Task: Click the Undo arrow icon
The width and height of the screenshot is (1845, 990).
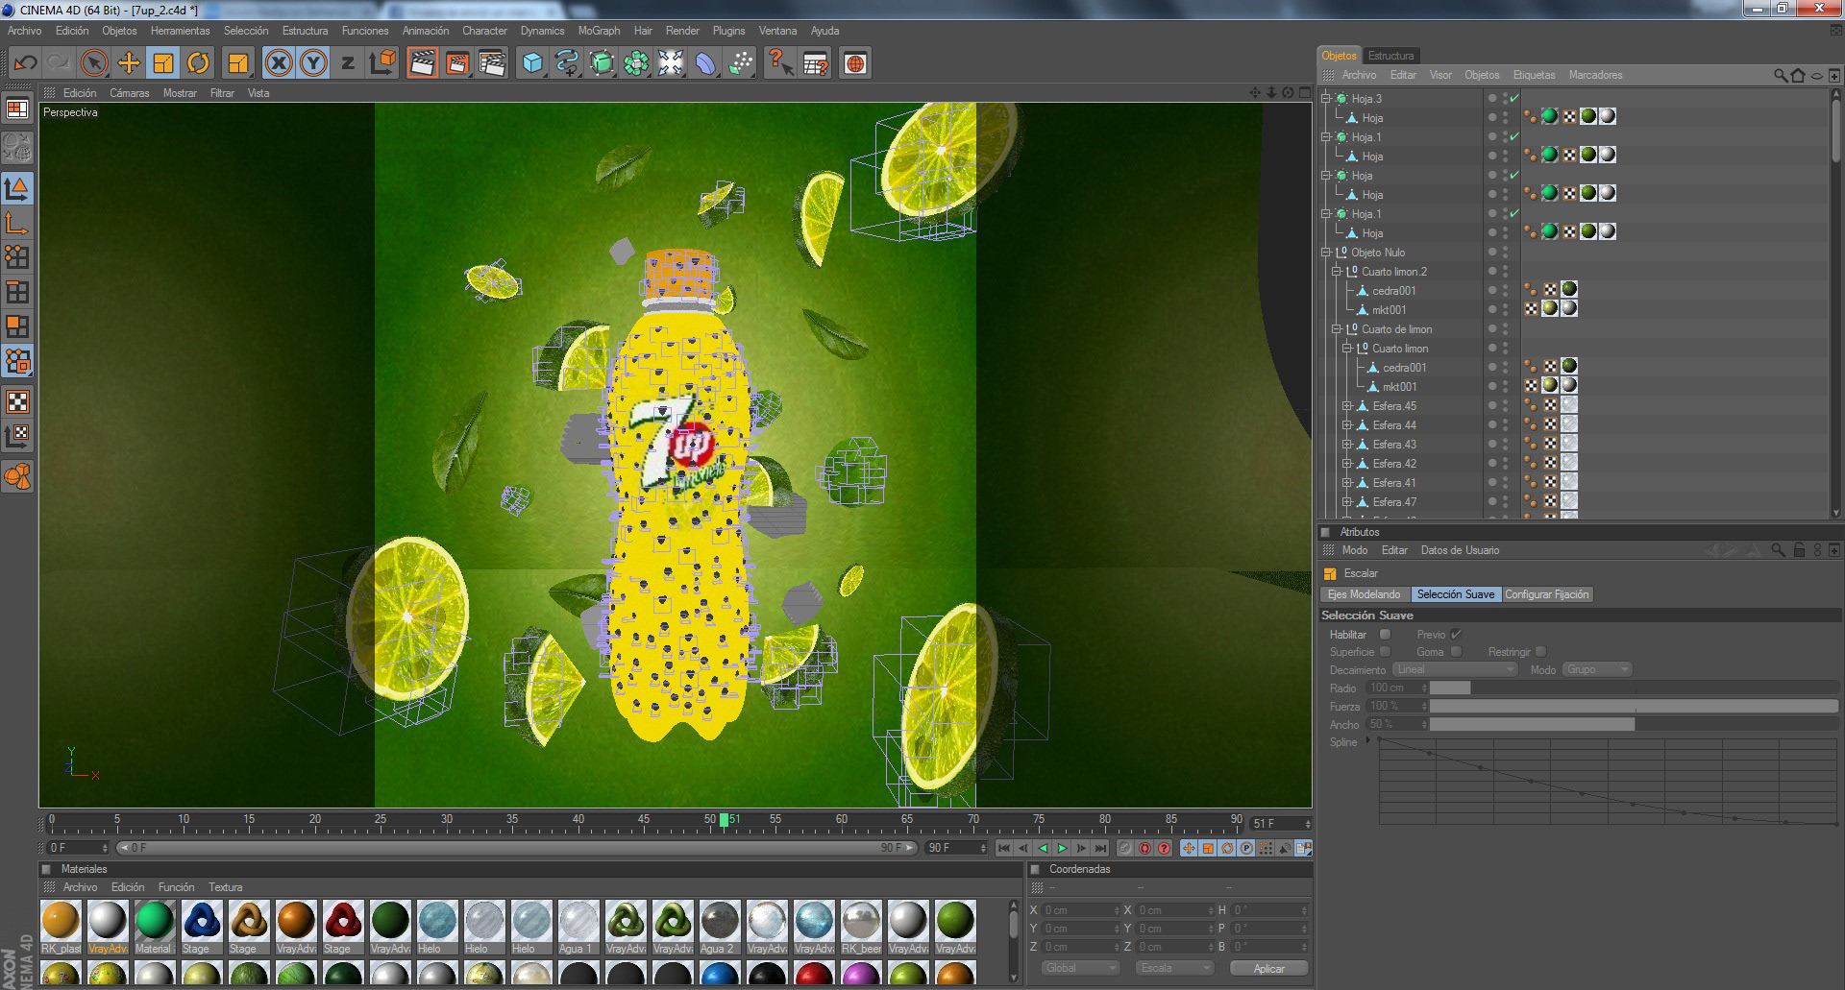Action: point(25,63)
